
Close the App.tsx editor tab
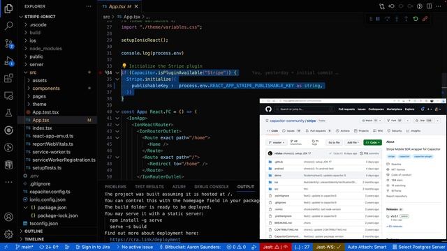[x=136, y=6]
